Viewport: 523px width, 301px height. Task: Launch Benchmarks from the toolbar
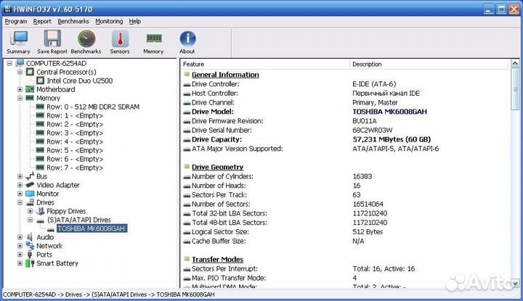[86, 41]
